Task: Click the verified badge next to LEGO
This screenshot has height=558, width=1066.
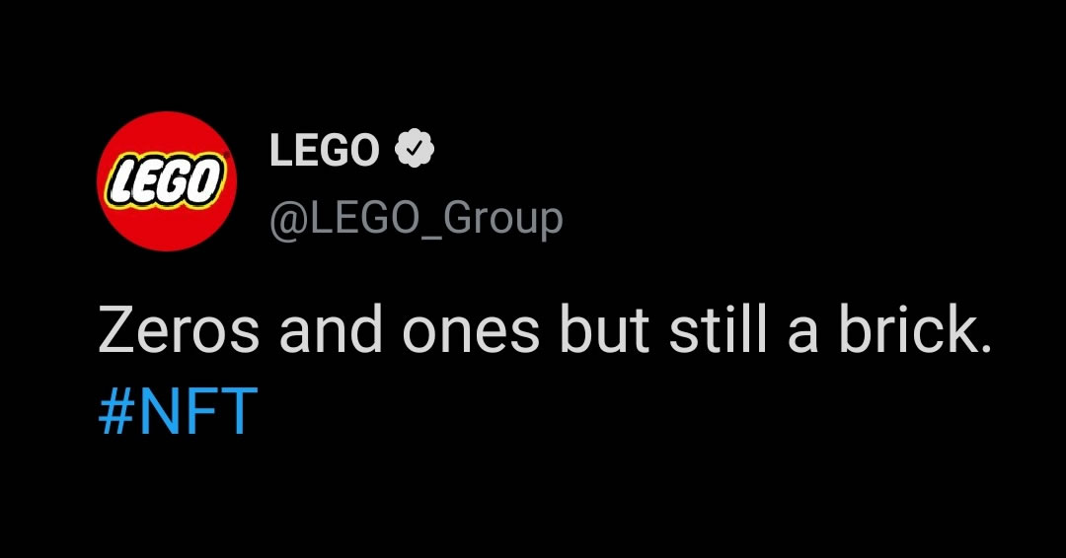Action: (416, 150)
